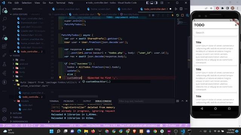Click the debug console filter field
The width and height of the screenshot is (241, 135).
tap(146, 101)
